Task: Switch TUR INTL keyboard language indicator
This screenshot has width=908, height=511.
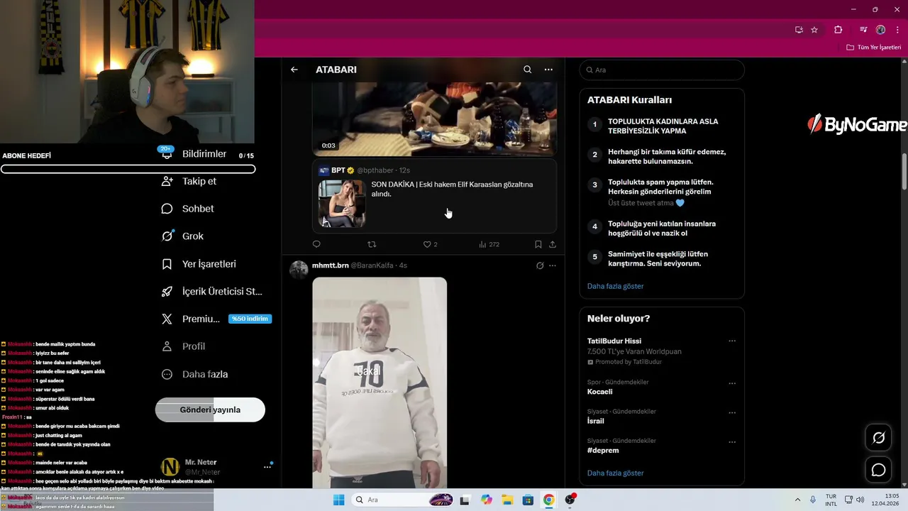Action: [831, 500]
